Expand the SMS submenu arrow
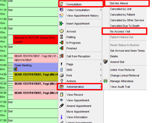This screenshot has height=123, width=162. 101,70
